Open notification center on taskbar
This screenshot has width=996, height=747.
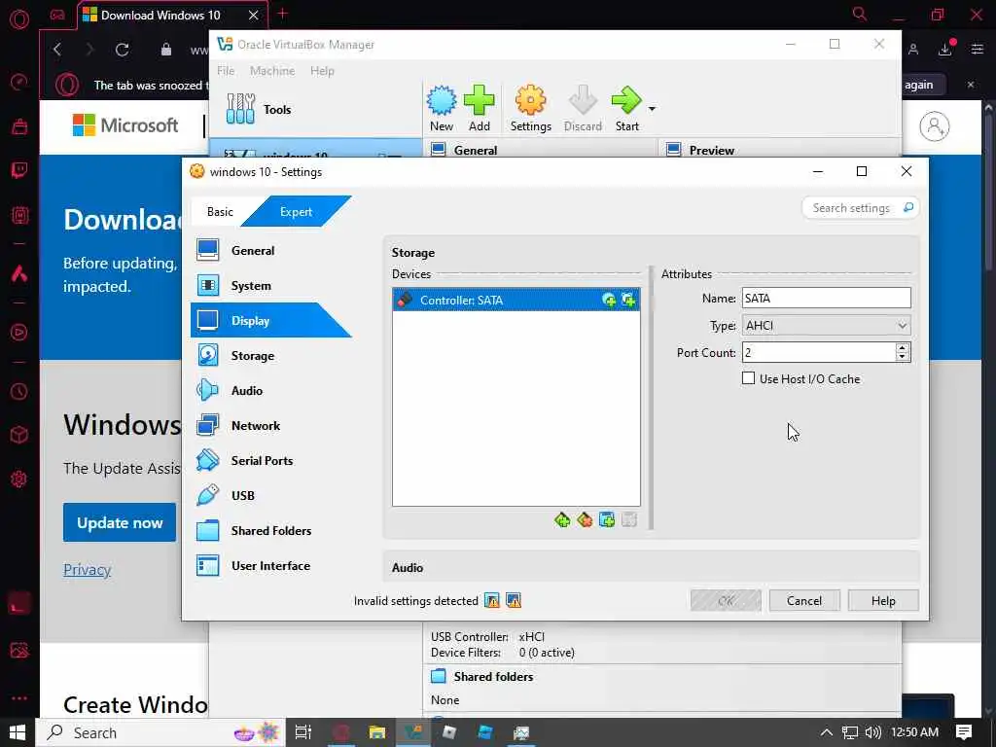pyautogui.click(x=964, y=732)
